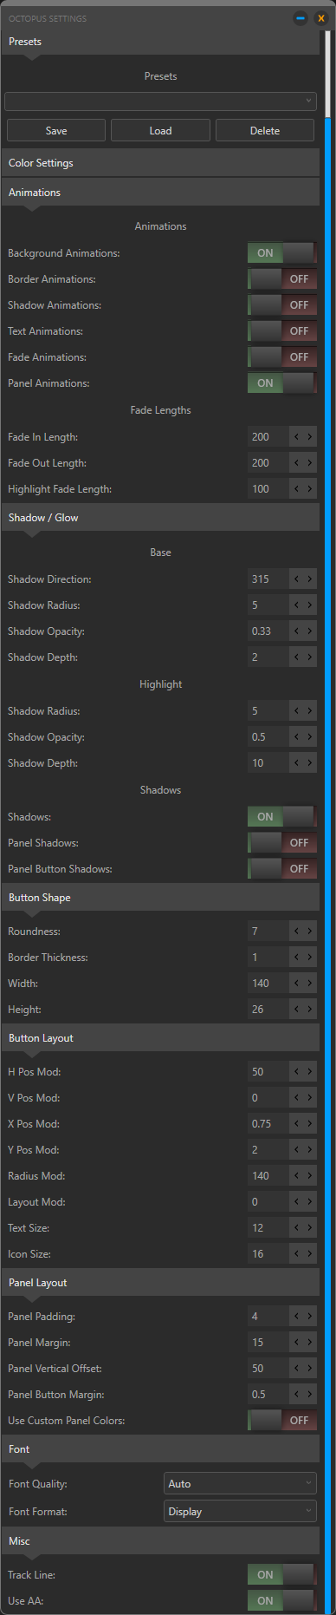
Task: Increase Roundness value using right arrow
Action: 310,932
